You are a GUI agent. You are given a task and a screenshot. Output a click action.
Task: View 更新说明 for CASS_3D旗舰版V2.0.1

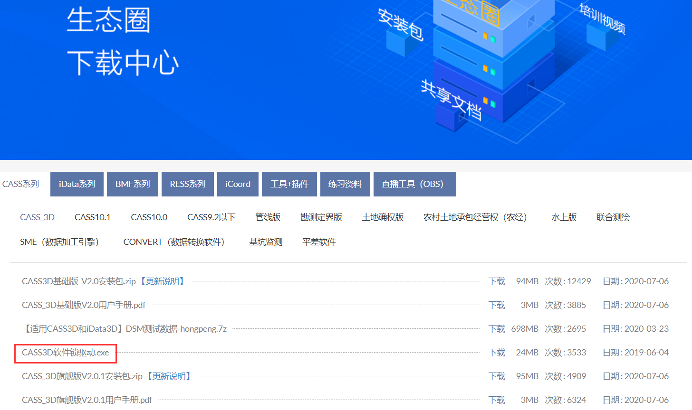pos(169,376)
